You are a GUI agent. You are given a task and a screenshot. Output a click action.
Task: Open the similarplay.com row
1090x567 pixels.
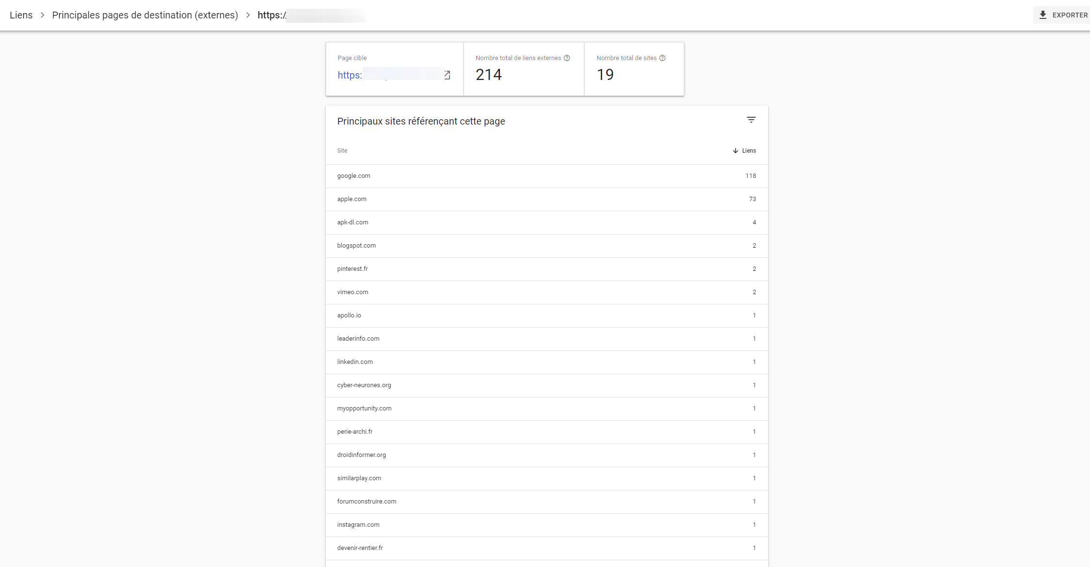tap(547, 478)
